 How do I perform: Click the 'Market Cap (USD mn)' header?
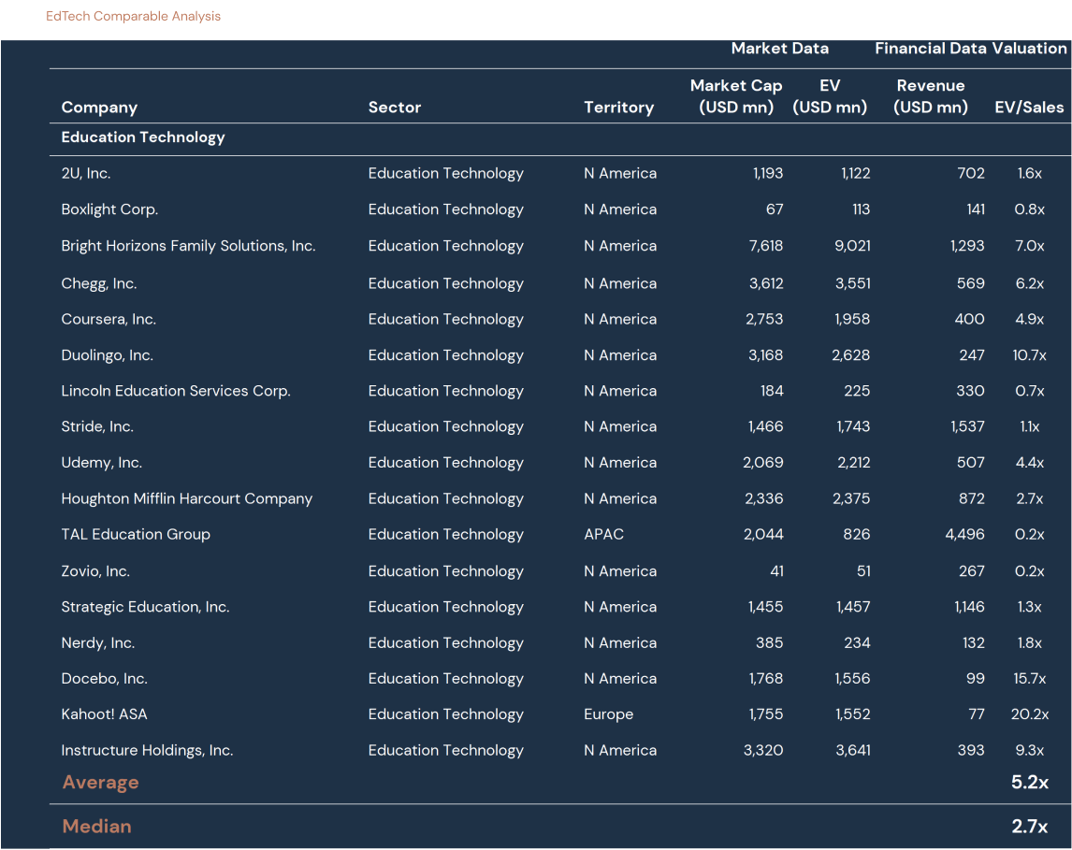735,96
